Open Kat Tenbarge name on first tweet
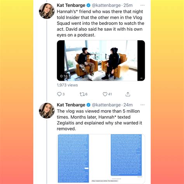This screenshot has width=184, height=184. coord(71,5)
